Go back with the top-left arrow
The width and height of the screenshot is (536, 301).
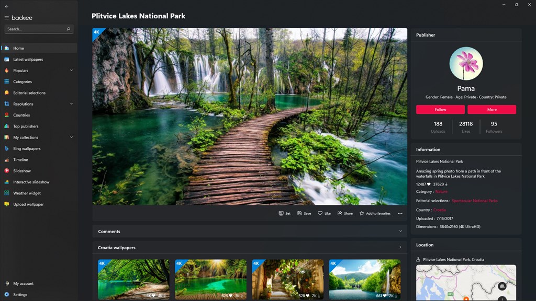coord(6,6)
